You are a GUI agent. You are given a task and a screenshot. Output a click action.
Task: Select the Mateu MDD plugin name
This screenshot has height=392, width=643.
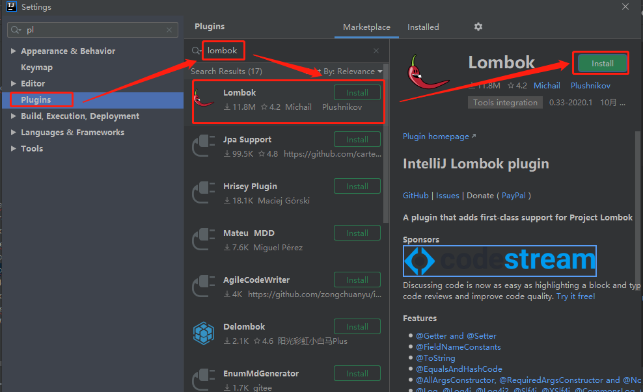[x=249, y=233]
